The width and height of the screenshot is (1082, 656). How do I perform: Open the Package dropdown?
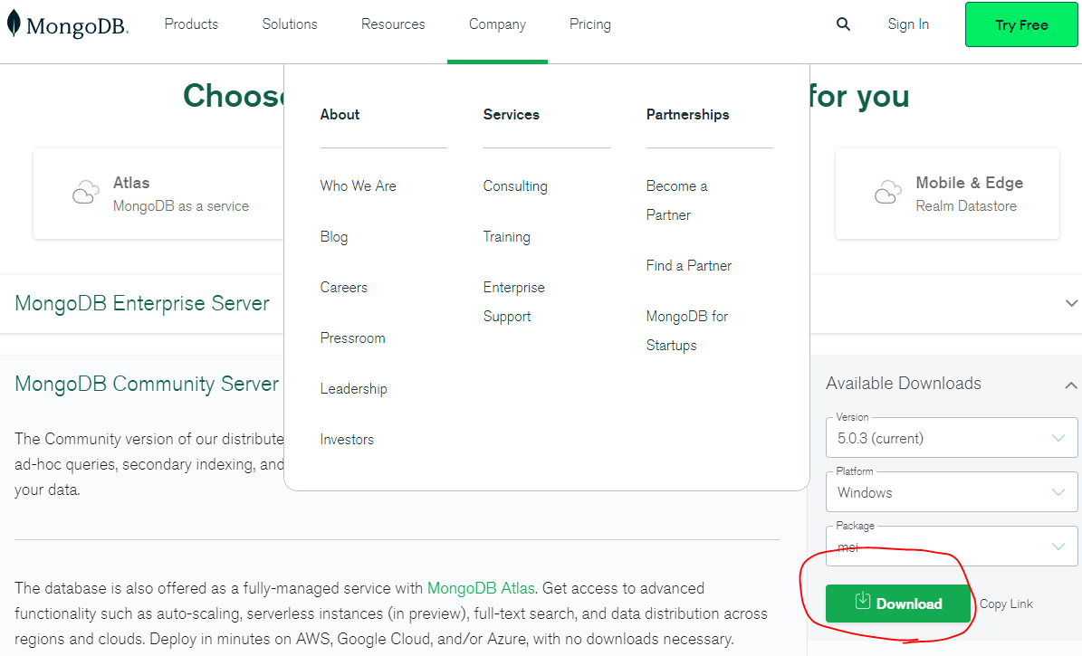coord(952,547)
